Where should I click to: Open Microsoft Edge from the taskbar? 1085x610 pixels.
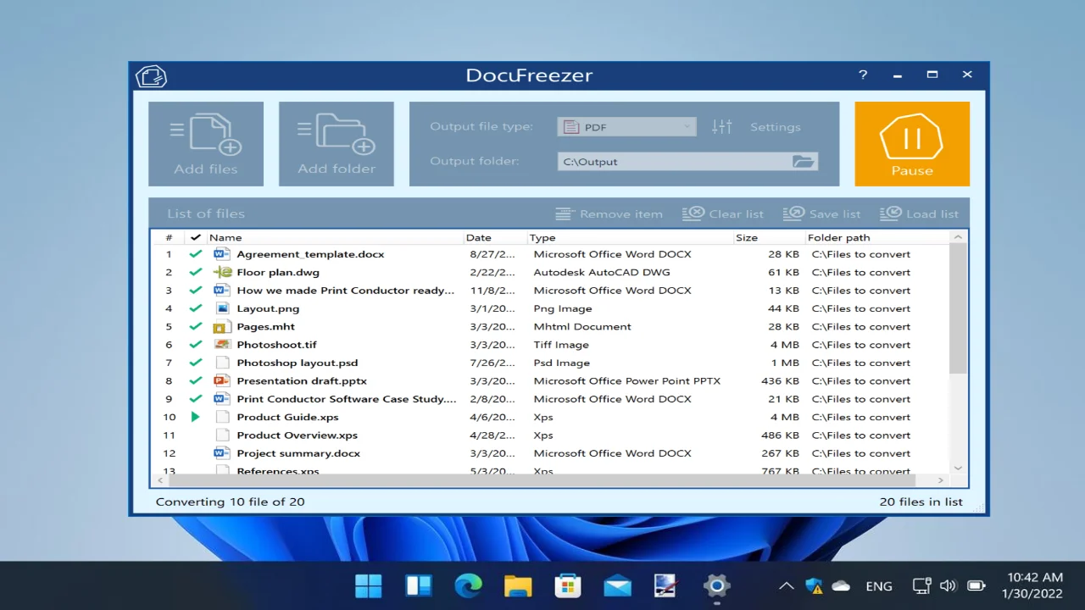[x=468, y=585]
